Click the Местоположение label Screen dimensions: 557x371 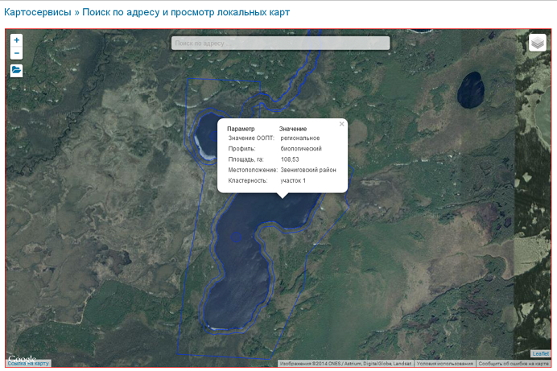(x=253, y=170)
